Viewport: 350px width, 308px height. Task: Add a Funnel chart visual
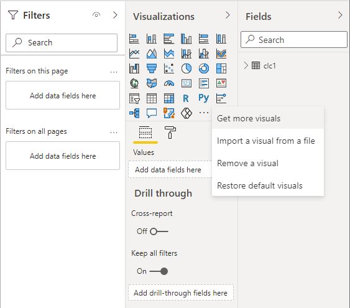pyautogui.click(x=152, y=68)
